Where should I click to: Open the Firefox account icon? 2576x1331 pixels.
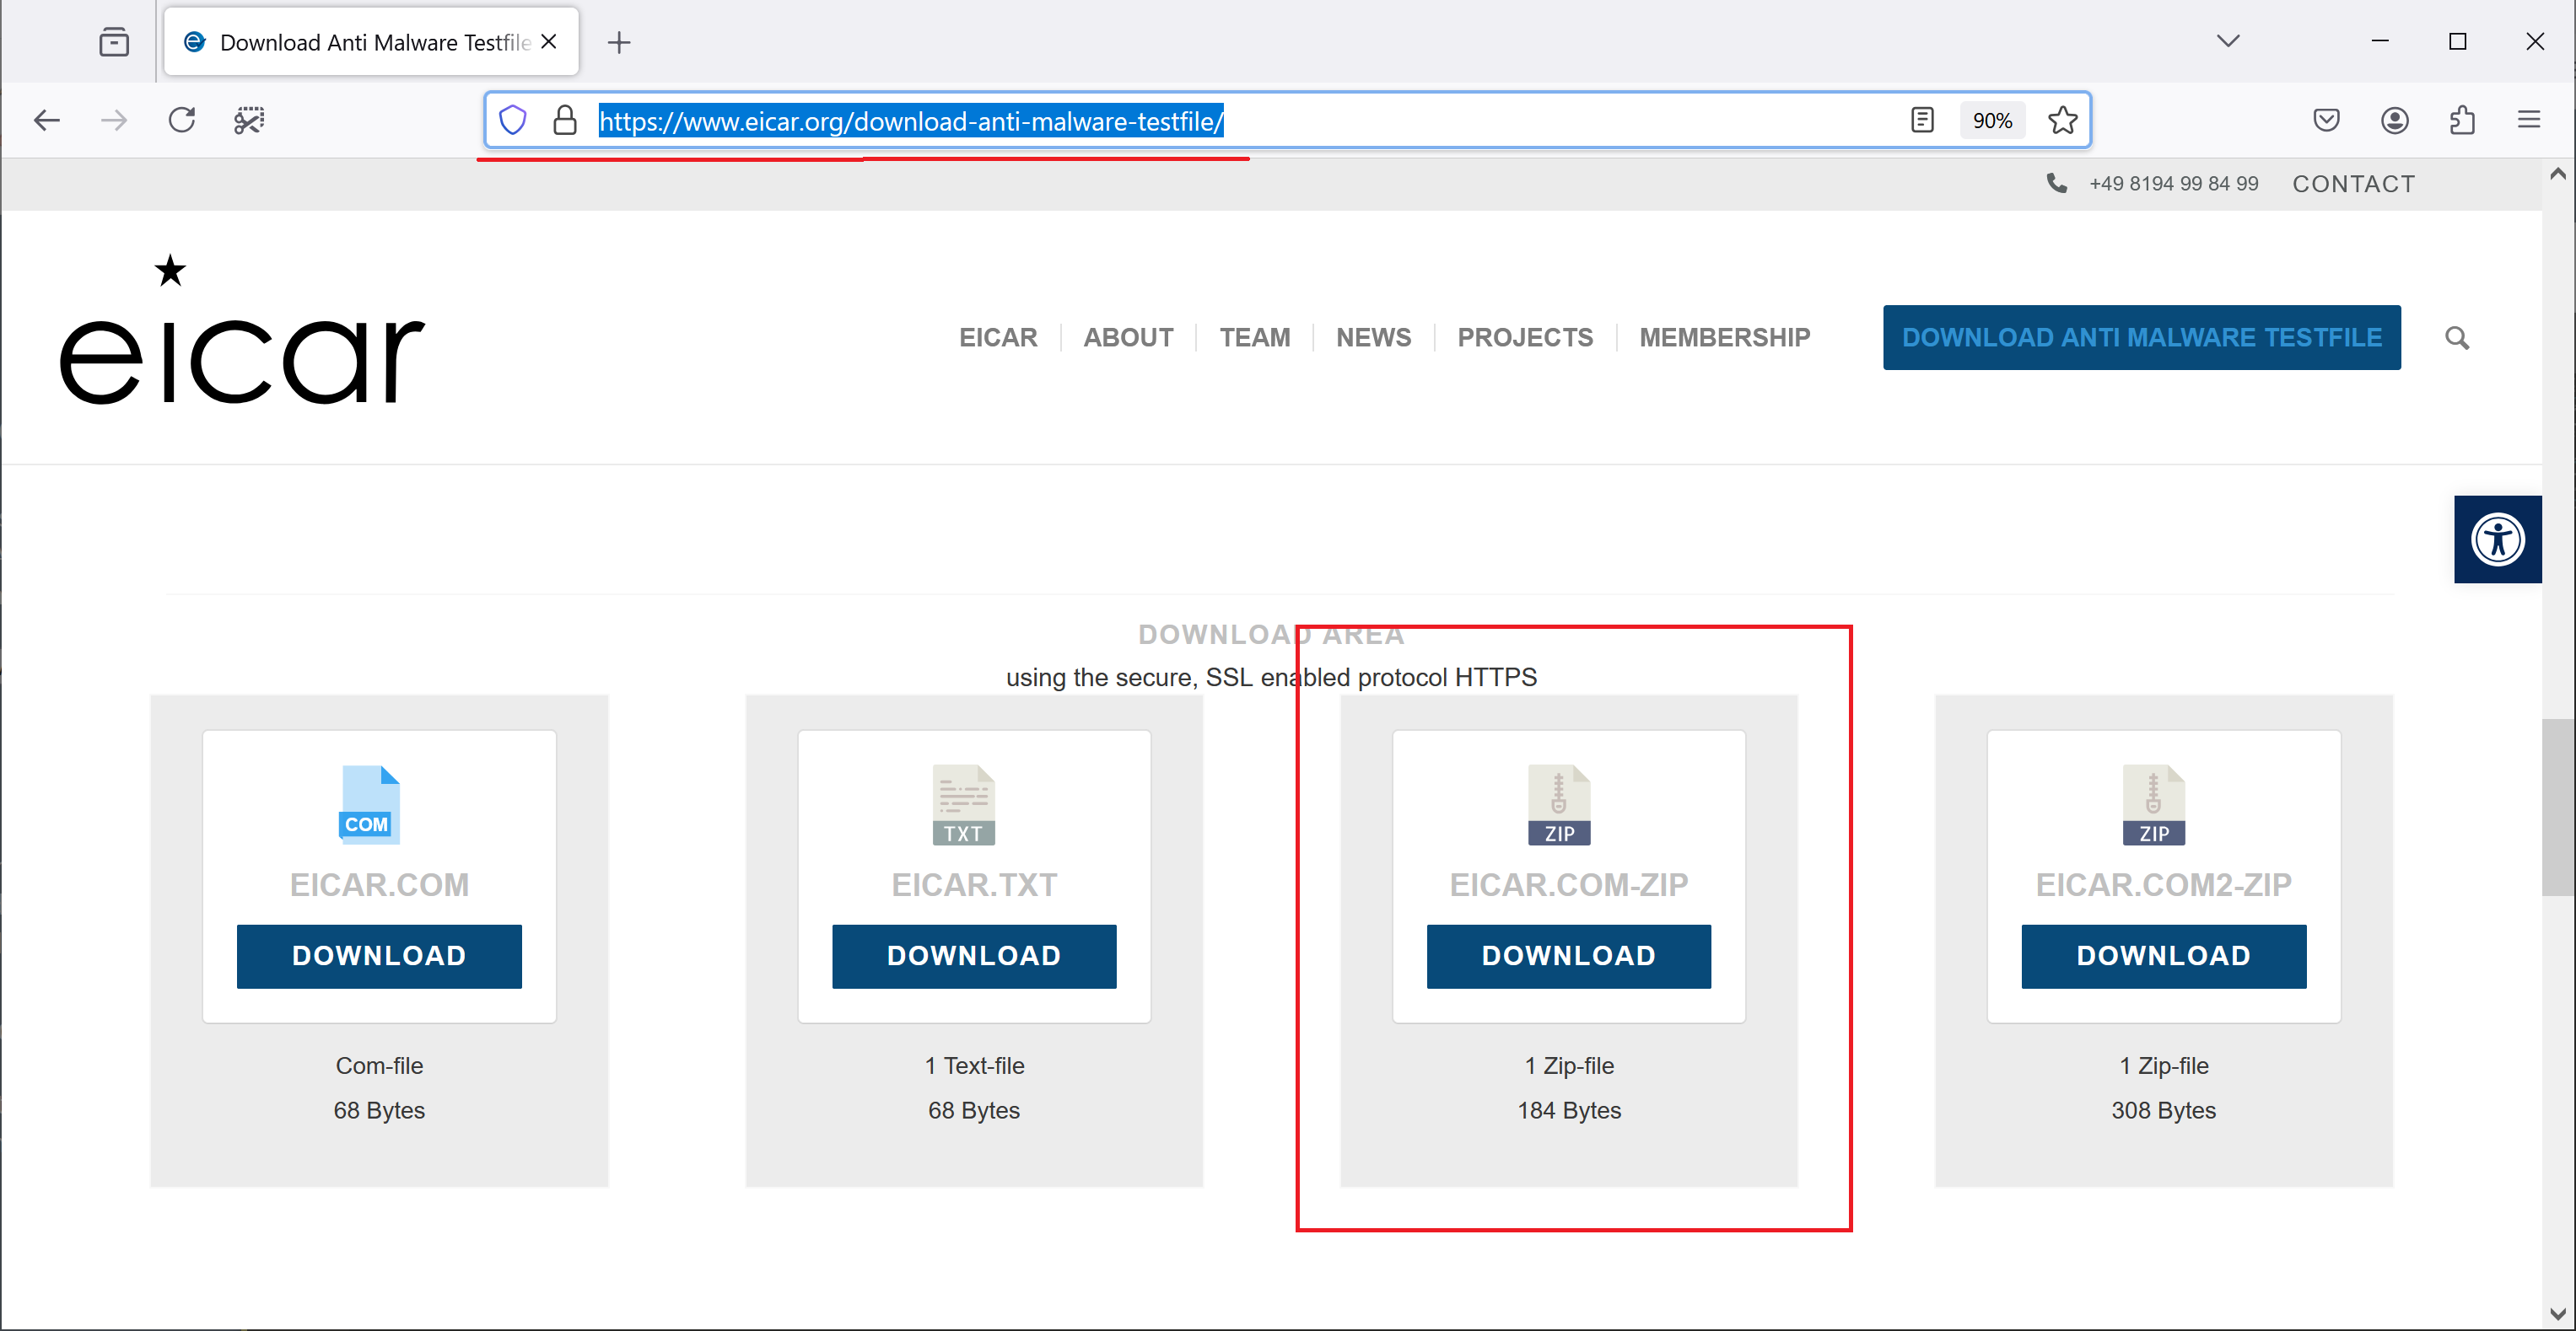coord(2394,121)
